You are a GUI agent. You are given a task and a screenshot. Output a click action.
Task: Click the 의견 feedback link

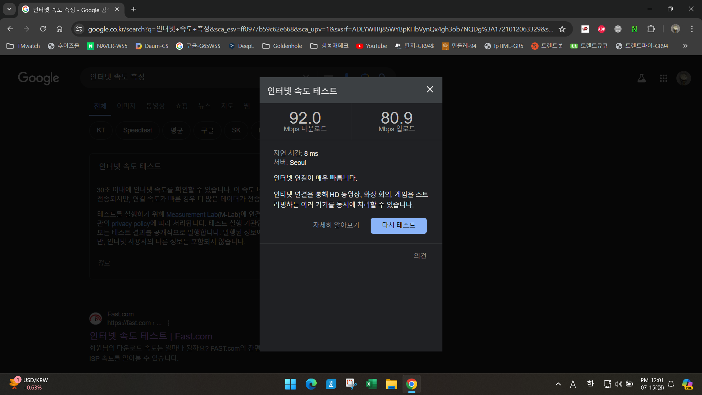tap(420, 256)
